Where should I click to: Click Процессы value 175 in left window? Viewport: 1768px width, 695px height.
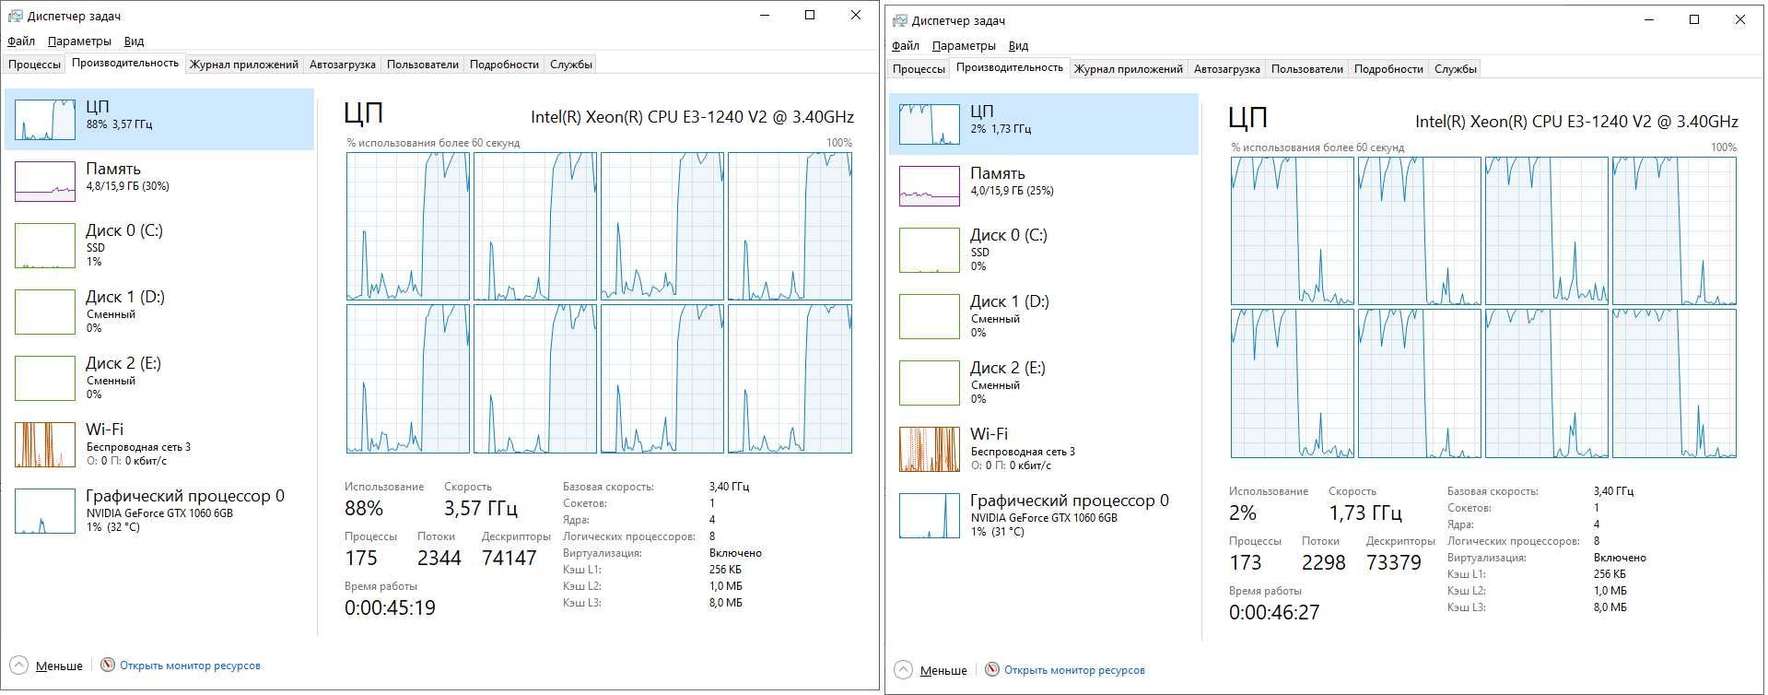(x=361, y=558)
